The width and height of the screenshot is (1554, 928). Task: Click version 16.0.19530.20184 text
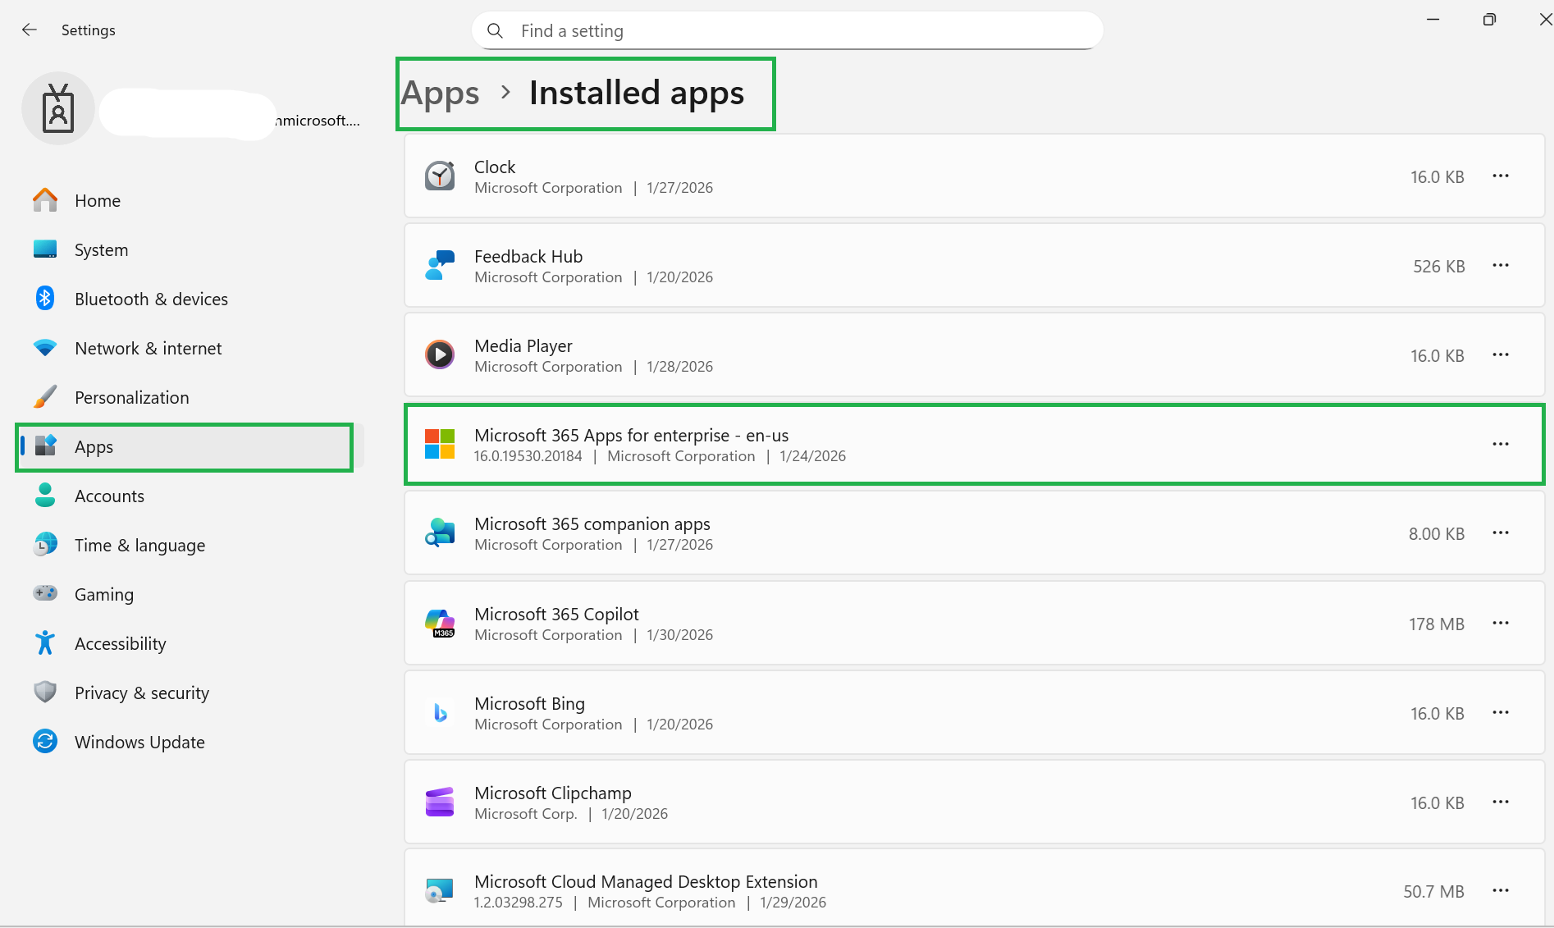pyautogui.click(x=528, y=456)
